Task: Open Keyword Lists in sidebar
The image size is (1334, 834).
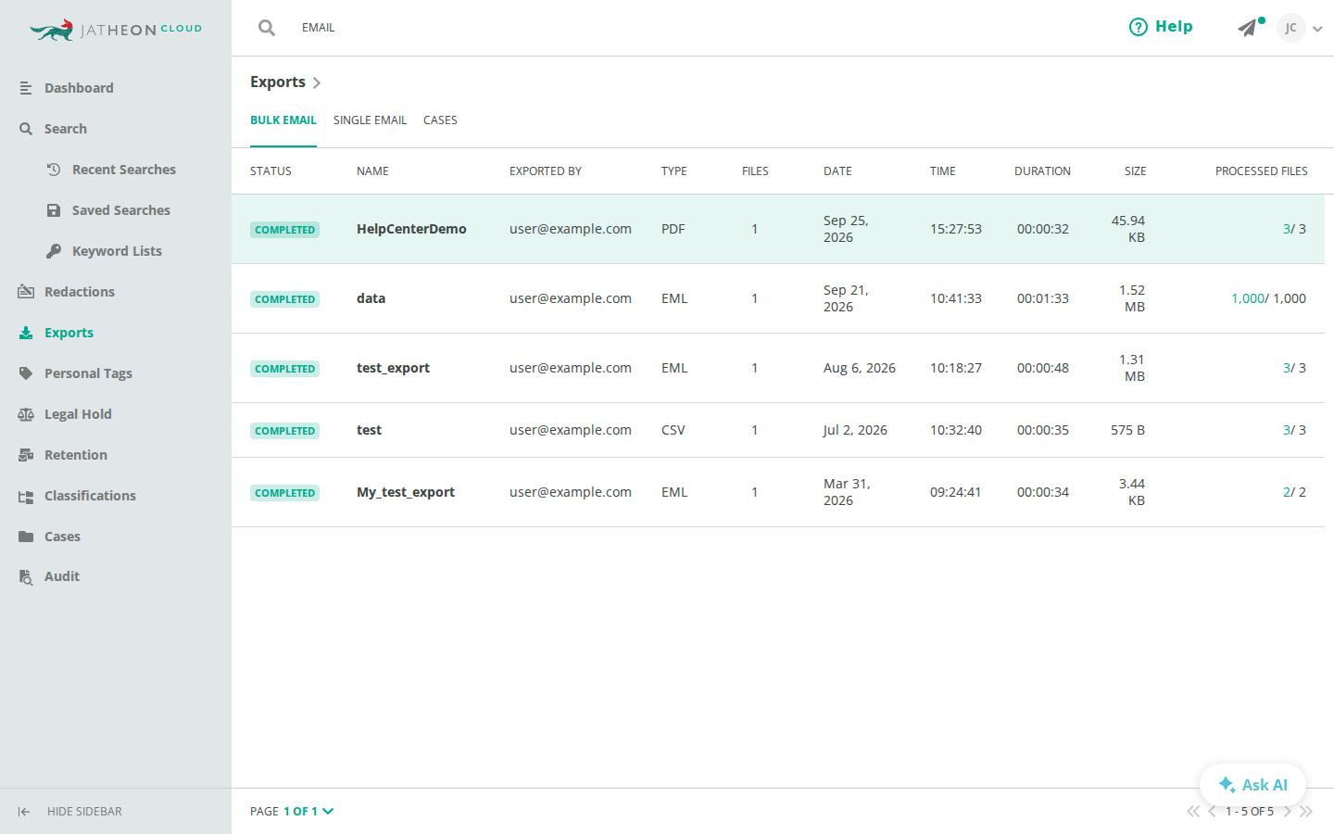Action: (x=117, y=251)
